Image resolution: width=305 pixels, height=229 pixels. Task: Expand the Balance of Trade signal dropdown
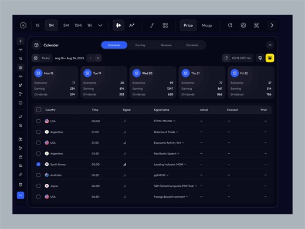(177, 132)
